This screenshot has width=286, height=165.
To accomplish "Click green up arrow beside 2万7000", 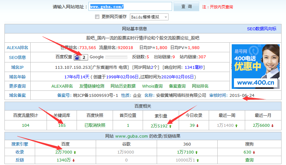I will tap(75, 153).
